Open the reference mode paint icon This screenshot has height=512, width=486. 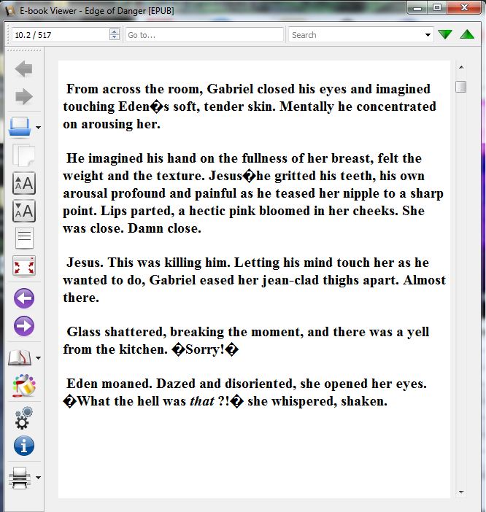click(x=24, y=386)
